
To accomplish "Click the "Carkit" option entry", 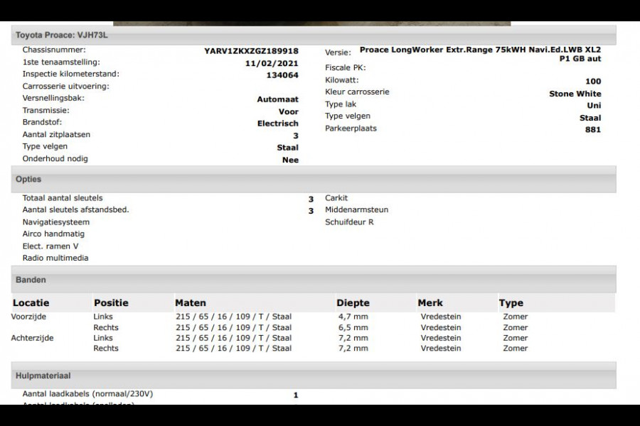I will coord(335,198).
